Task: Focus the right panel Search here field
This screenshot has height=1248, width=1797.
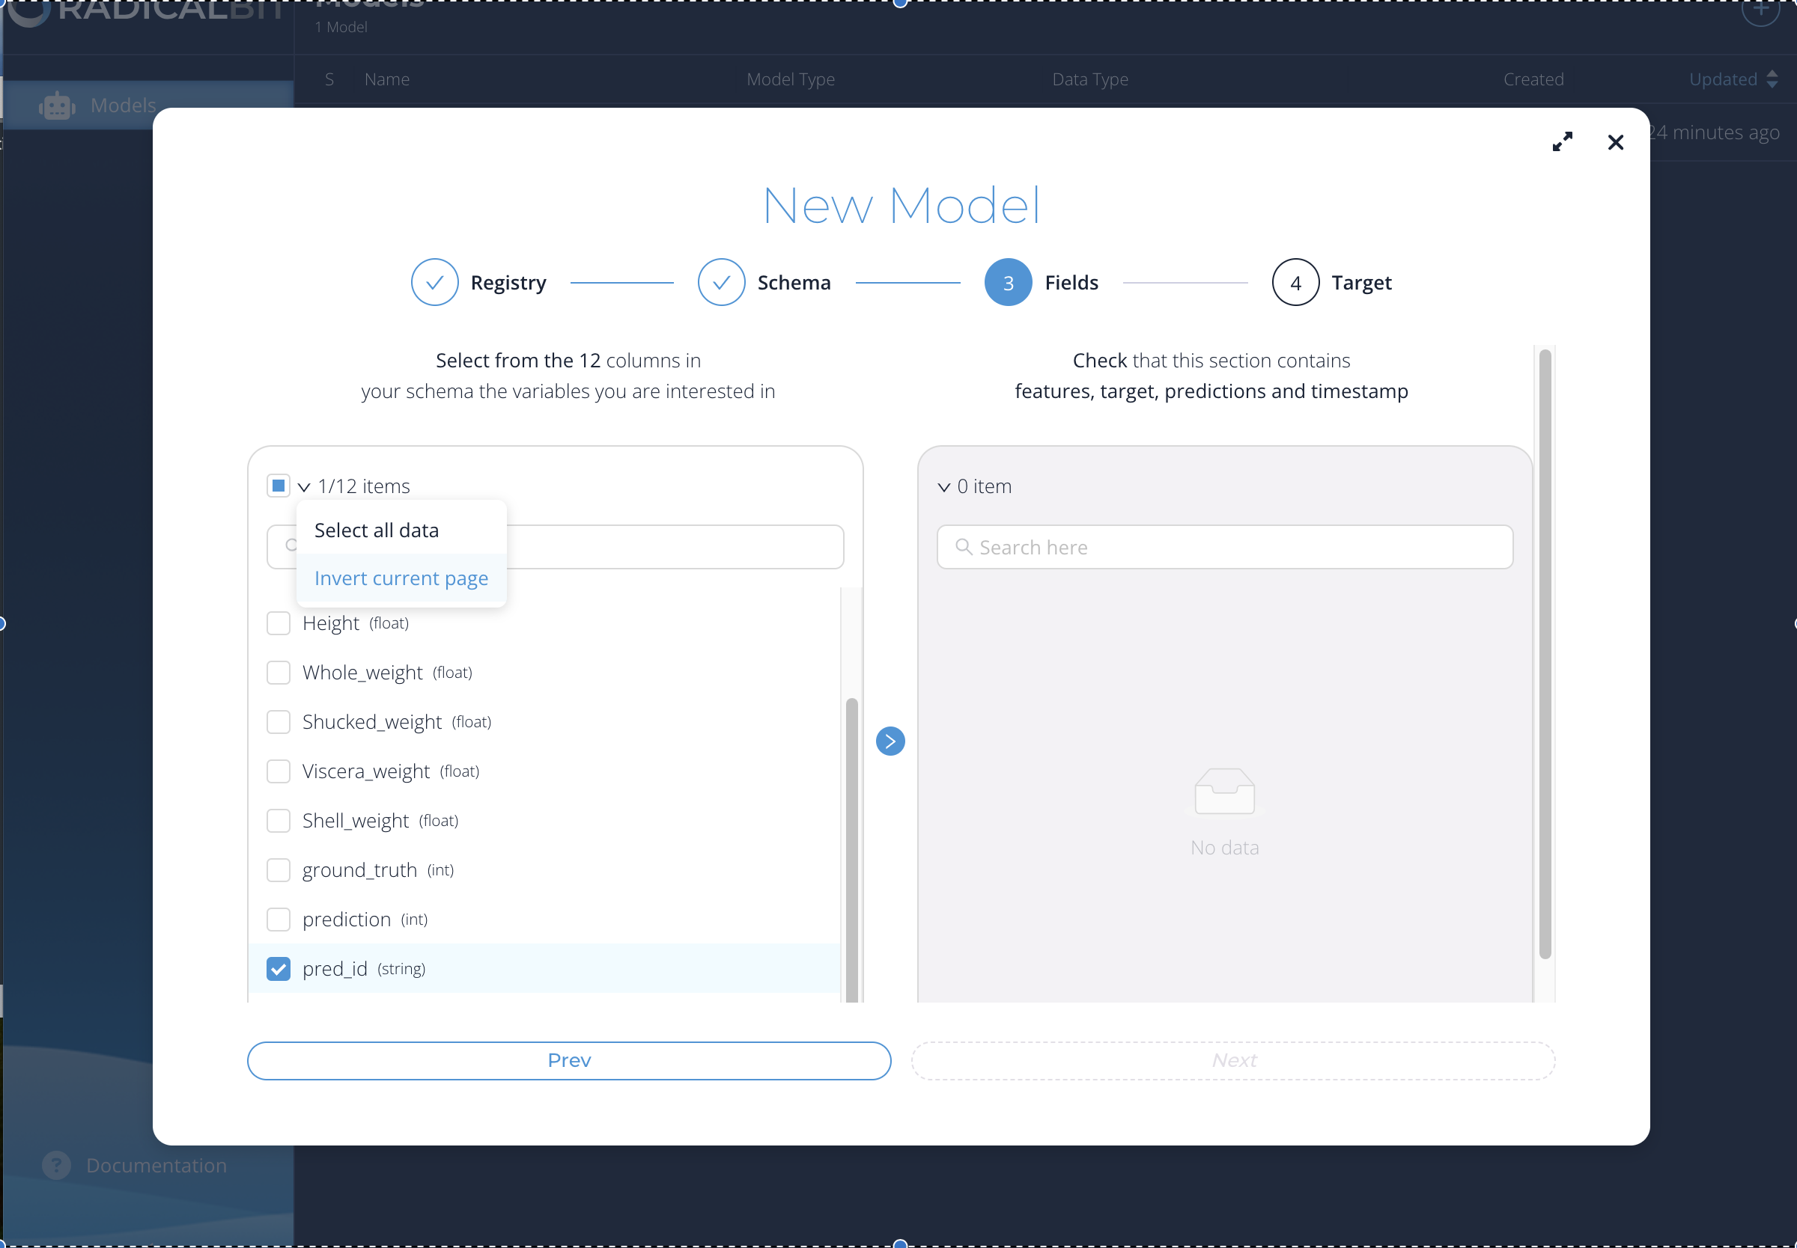Action: coord(1224,547)
